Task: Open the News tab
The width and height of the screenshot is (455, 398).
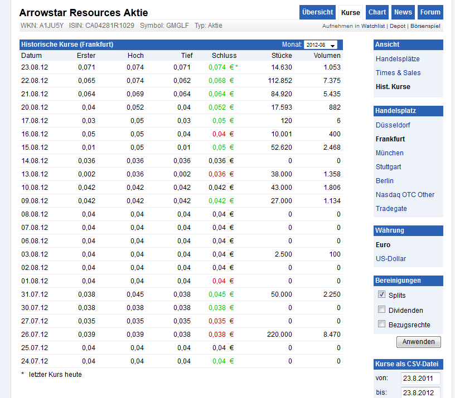Action: point(403,12)
